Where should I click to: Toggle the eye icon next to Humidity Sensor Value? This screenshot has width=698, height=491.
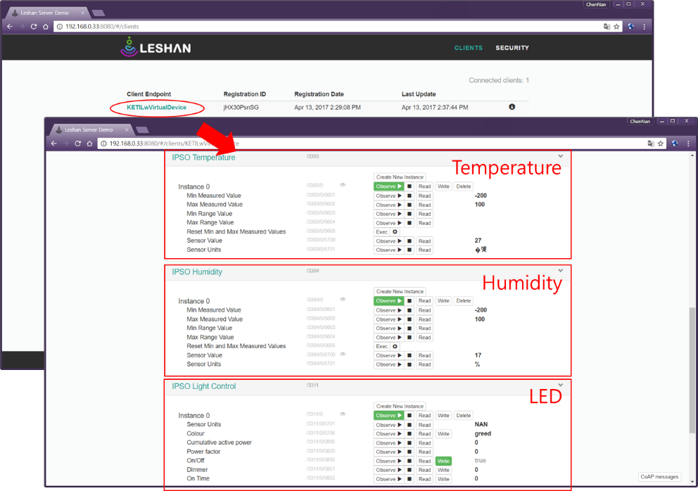343,355
